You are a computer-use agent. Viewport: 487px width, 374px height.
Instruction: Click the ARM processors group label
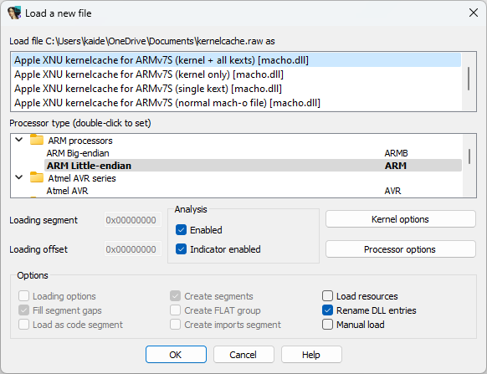(80, 141)
